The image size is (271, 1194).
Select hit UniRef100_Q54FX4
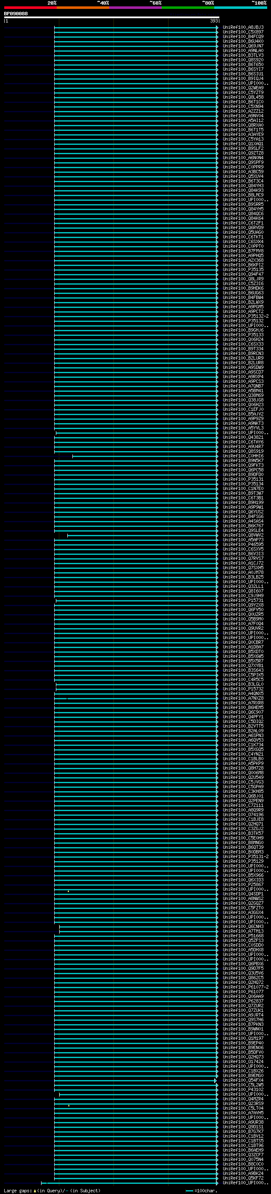point(243,1080)
